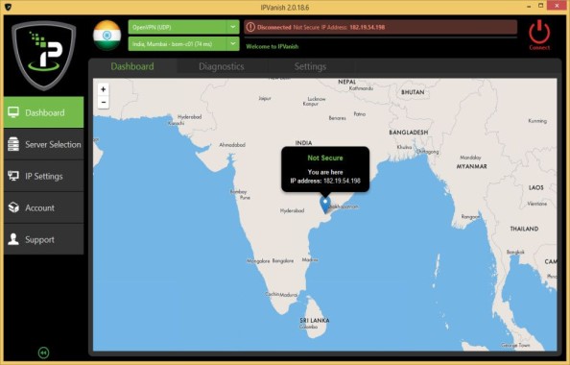Click the red Connect label
Screen dimensions: 570x365
(x=539, y=48)
